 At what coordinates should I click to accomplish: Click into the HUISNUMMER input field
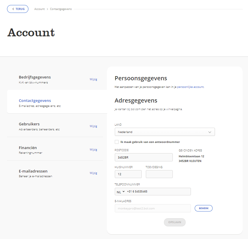[128, 174]
